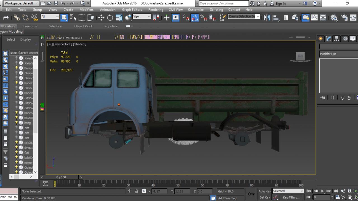Viewport: 358px width, 201px height.
Task: Click the keyword search input field
Action: click(x=223, y=3)
